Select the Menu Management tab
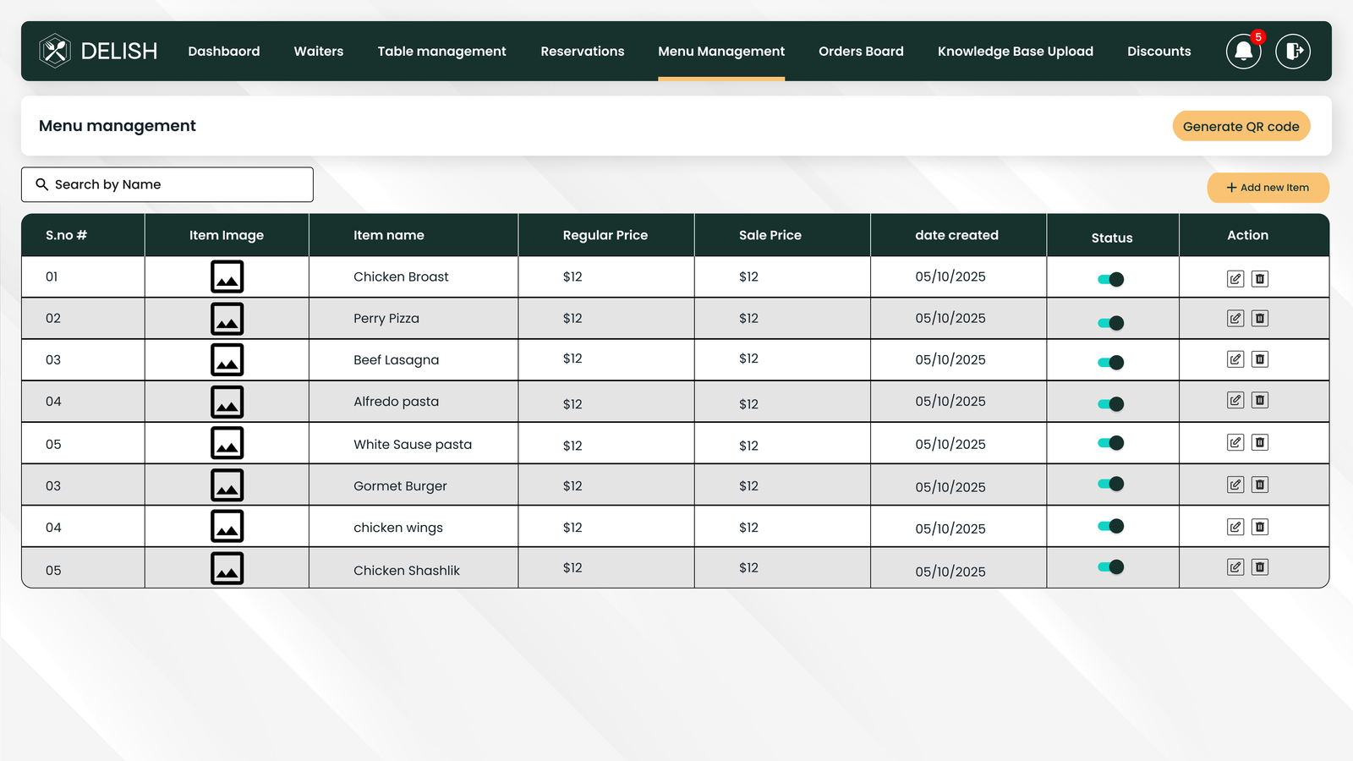This screenshot has width=1353, height=761. (721, 52)
